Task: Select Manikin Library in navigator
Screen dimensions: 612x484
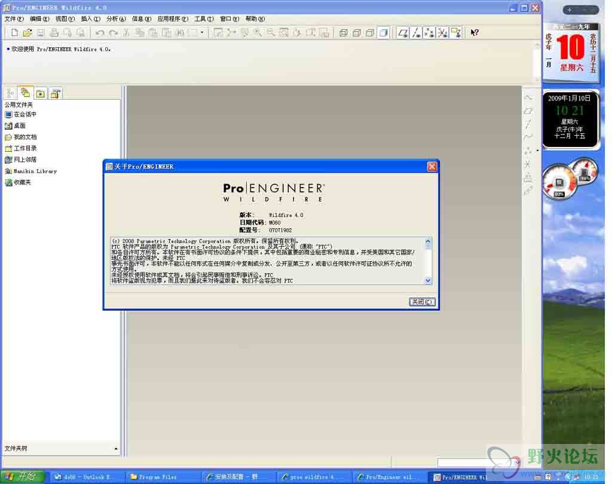Action: 31,171
